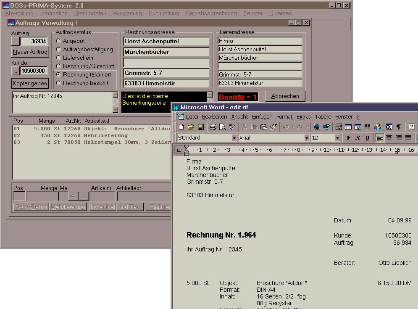Expand the Standard style dropdown
The width and height of the screenshot is (418, 309).
[234, 138]
